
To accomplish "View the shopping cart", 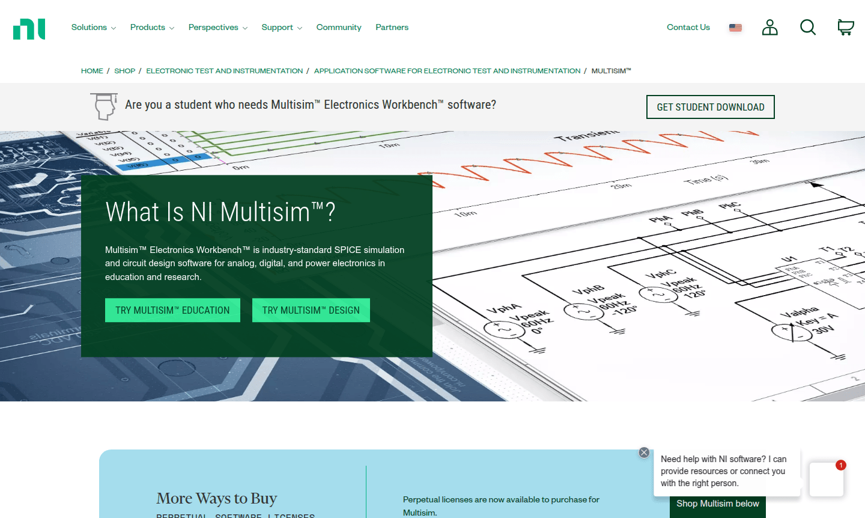I will pyautogui.click(x=845, y=27).
